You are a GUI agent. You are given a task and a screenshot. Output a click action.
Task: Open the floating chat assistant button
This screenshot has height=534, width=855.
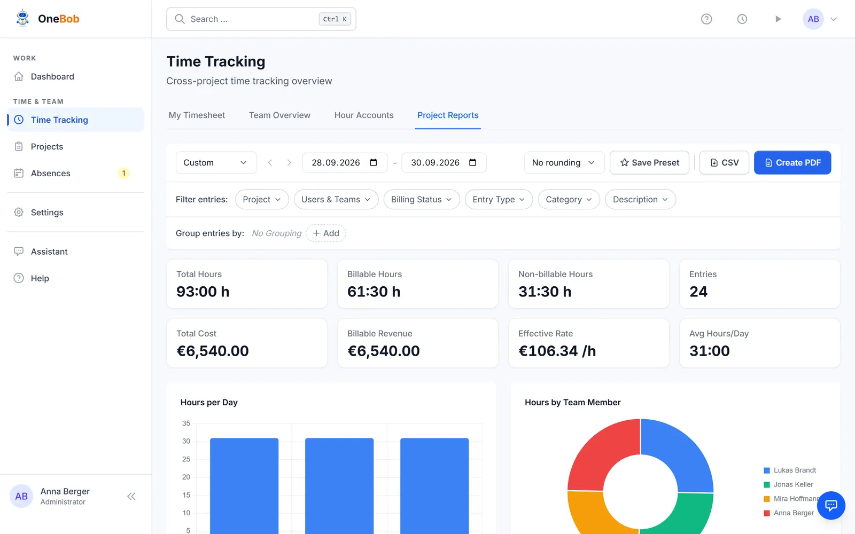[831, 505]
